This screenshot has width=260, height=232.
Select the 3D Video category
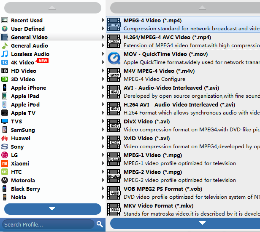23,79
